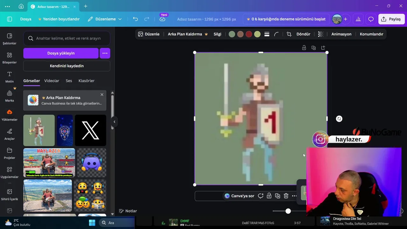Viewport: 407px width, 229px height.
Task: Open the Konumlandır position option
Action: click(x=371, y=34)
